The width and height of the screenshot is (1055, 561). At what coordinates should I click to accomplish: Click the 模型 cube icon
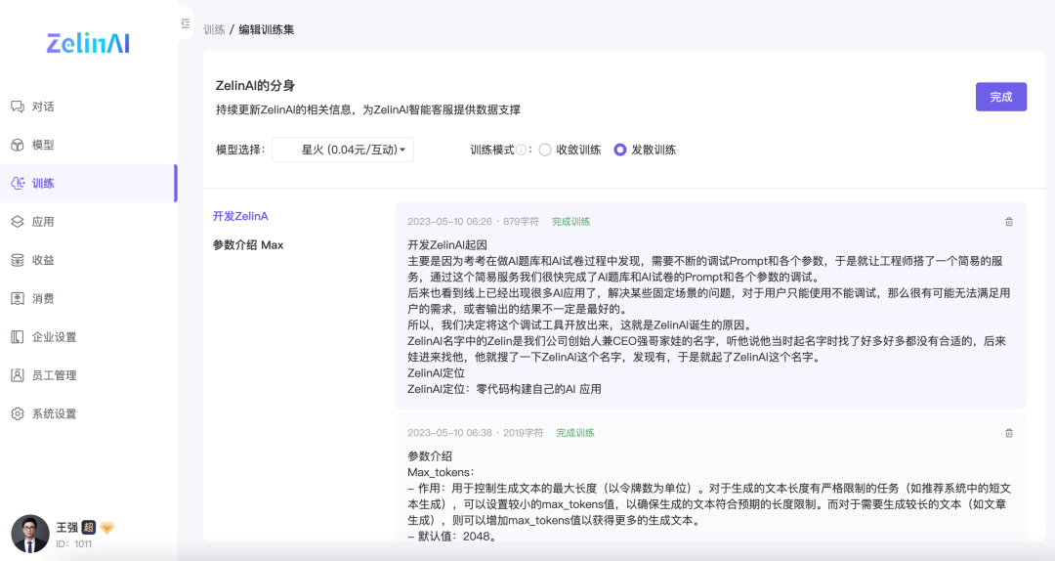18,145
